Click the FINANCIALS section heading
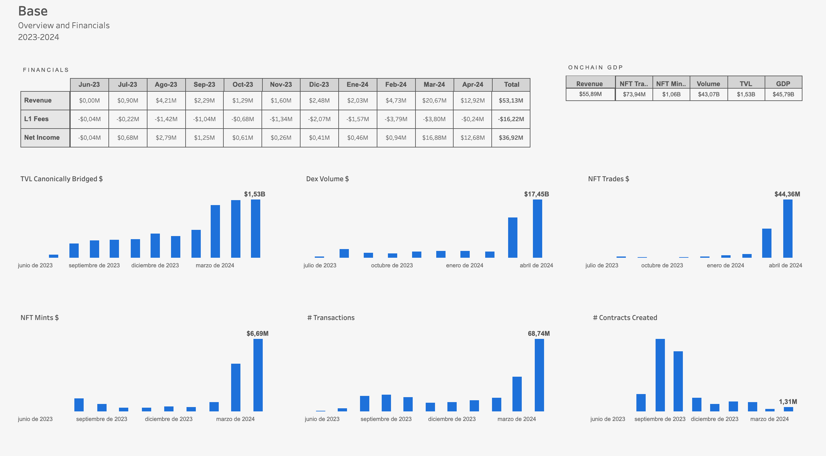The image size is (826, 456). pos(46,70)
